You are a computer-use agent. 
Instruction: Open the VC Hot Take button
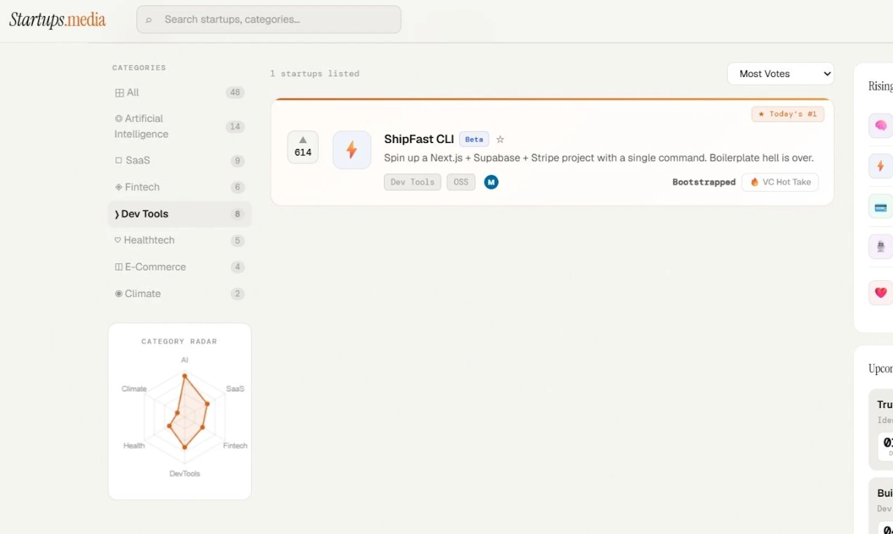[780, 182]
